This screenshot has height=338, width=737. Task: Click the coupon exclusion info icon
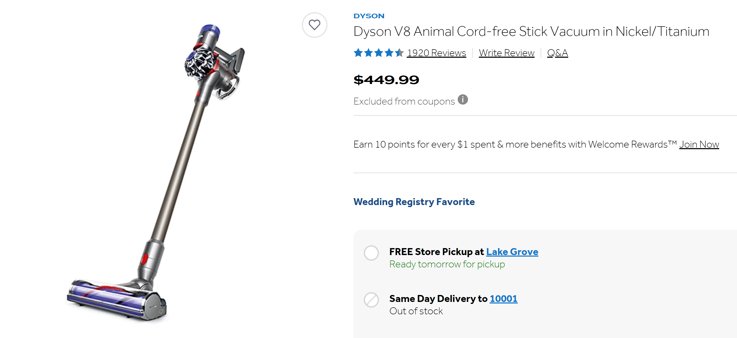tap(462, 100)
